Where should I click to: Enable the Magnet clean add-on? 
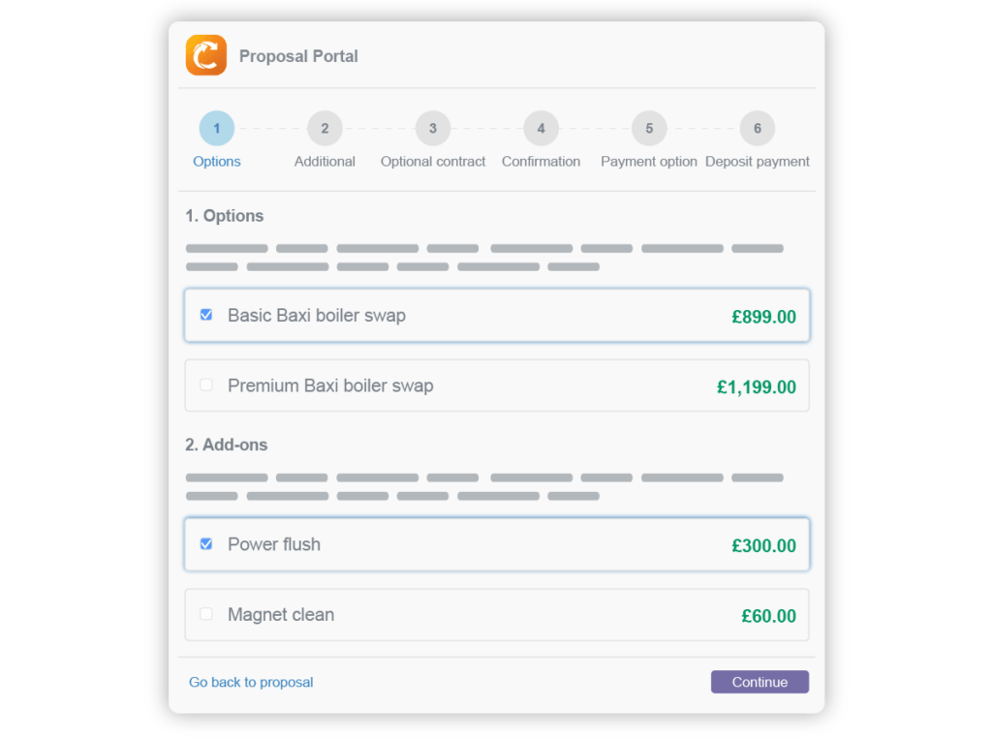pos(205,614)
